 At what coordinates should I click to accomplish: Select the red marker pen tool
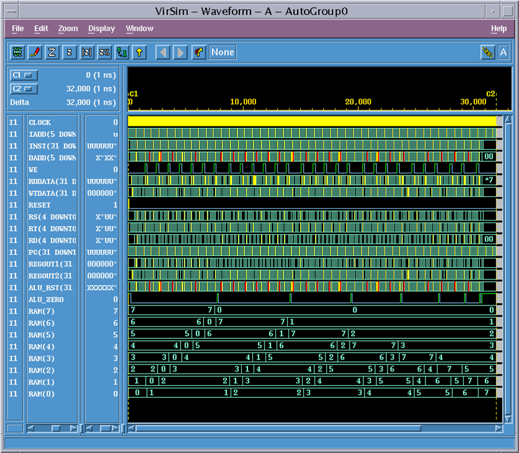(x=35, y=52)
